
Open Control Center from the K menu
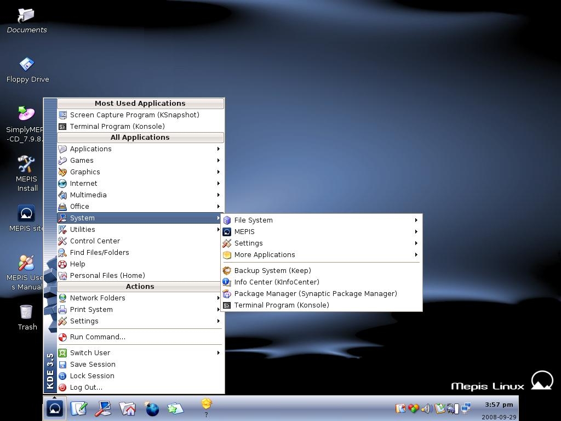[x=139, y=241]
